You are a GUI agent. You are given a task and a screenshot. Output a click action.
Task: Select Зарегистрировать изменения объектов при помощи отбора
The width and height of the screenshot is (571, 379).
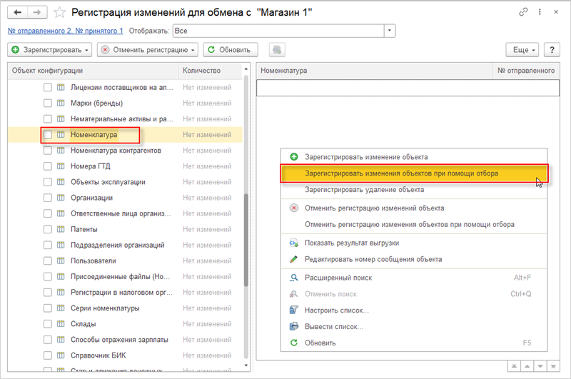coord(401,173)
